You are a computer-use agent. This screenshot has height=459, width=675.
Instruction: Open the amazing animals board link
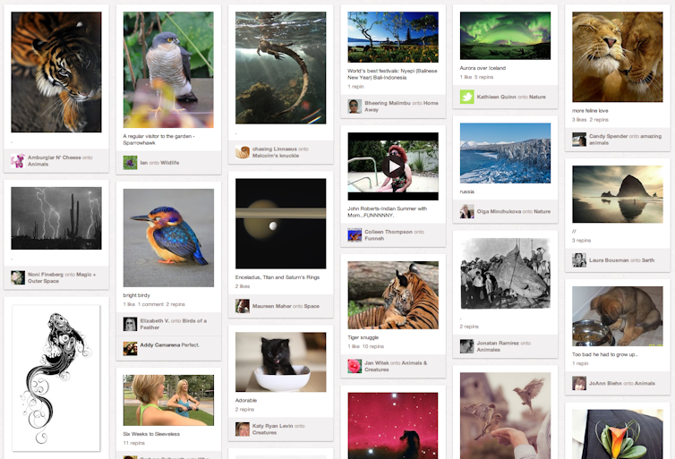(x=625, y=140)
